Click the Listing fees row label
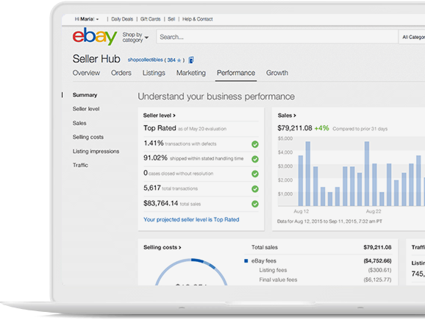 (x=273, y=270)
